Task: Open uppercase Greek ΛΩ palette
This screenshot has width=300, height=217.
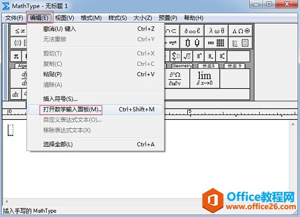Action: (241, 31)
